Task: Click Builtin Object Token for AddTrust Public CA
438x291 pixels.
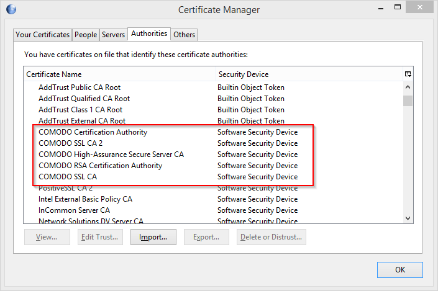Action: [251, 87]
